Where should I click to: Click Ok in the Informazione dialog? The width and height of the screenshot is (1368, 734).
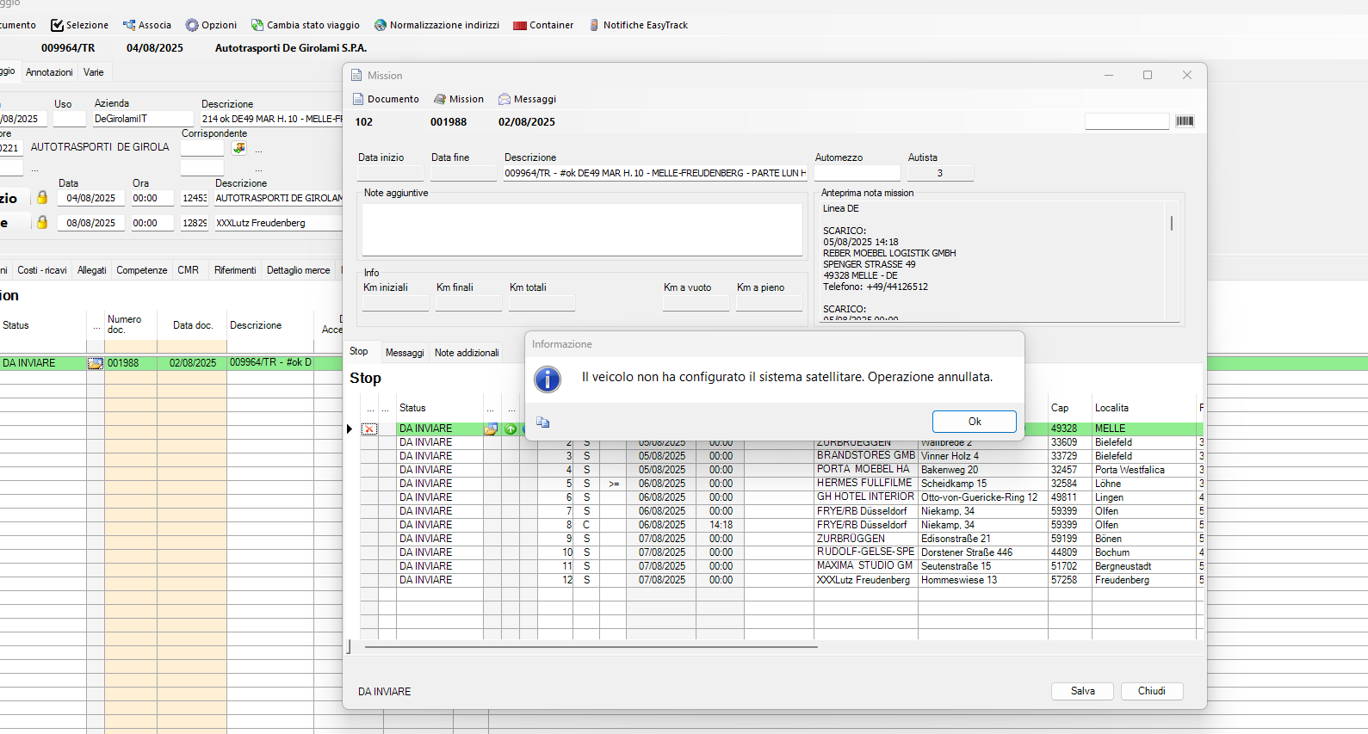(x=974, y=422)
